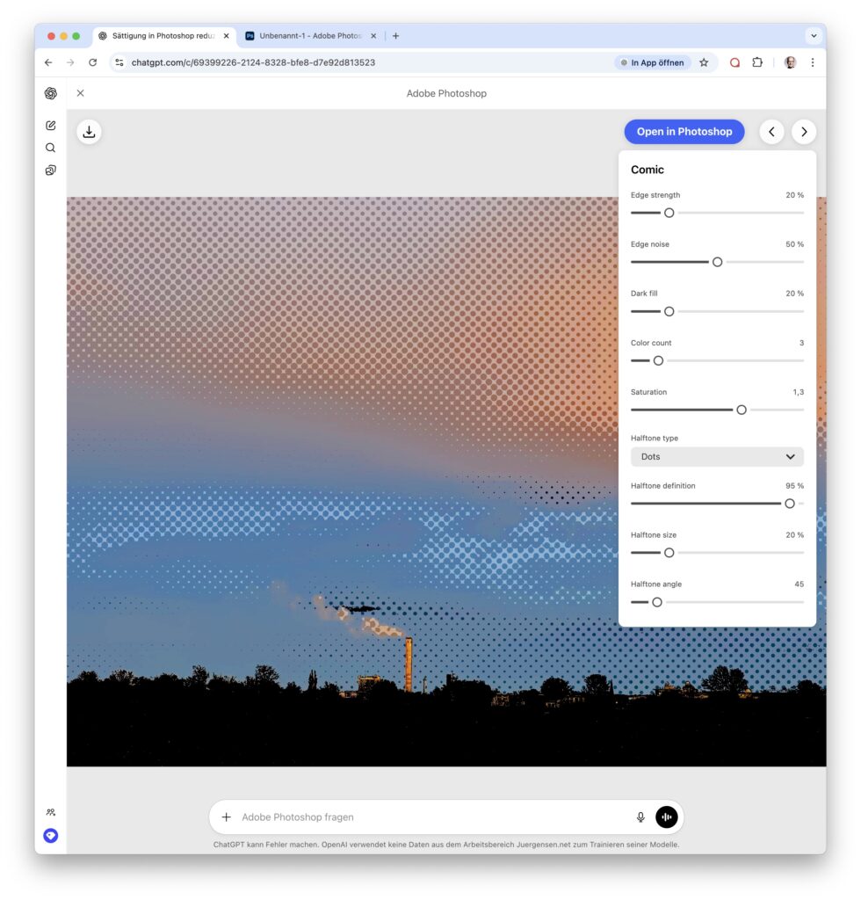Bookmark page with the star icon
The image size is (861, 900).
704,62
